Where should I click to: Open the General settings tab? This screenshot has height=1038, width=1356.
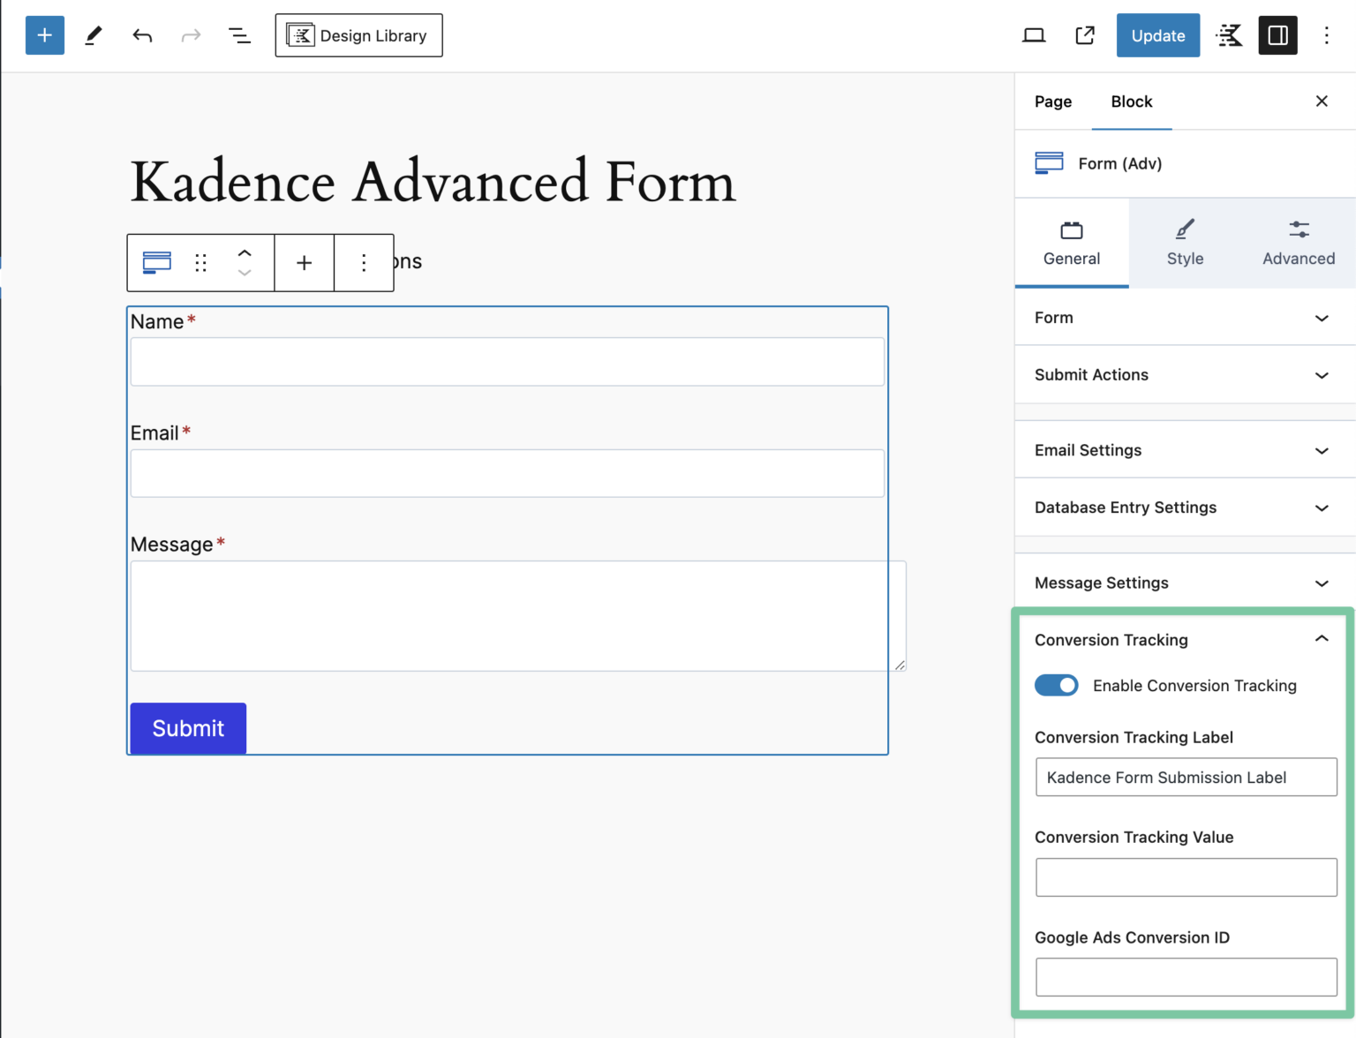click(x=1072, y=244)
